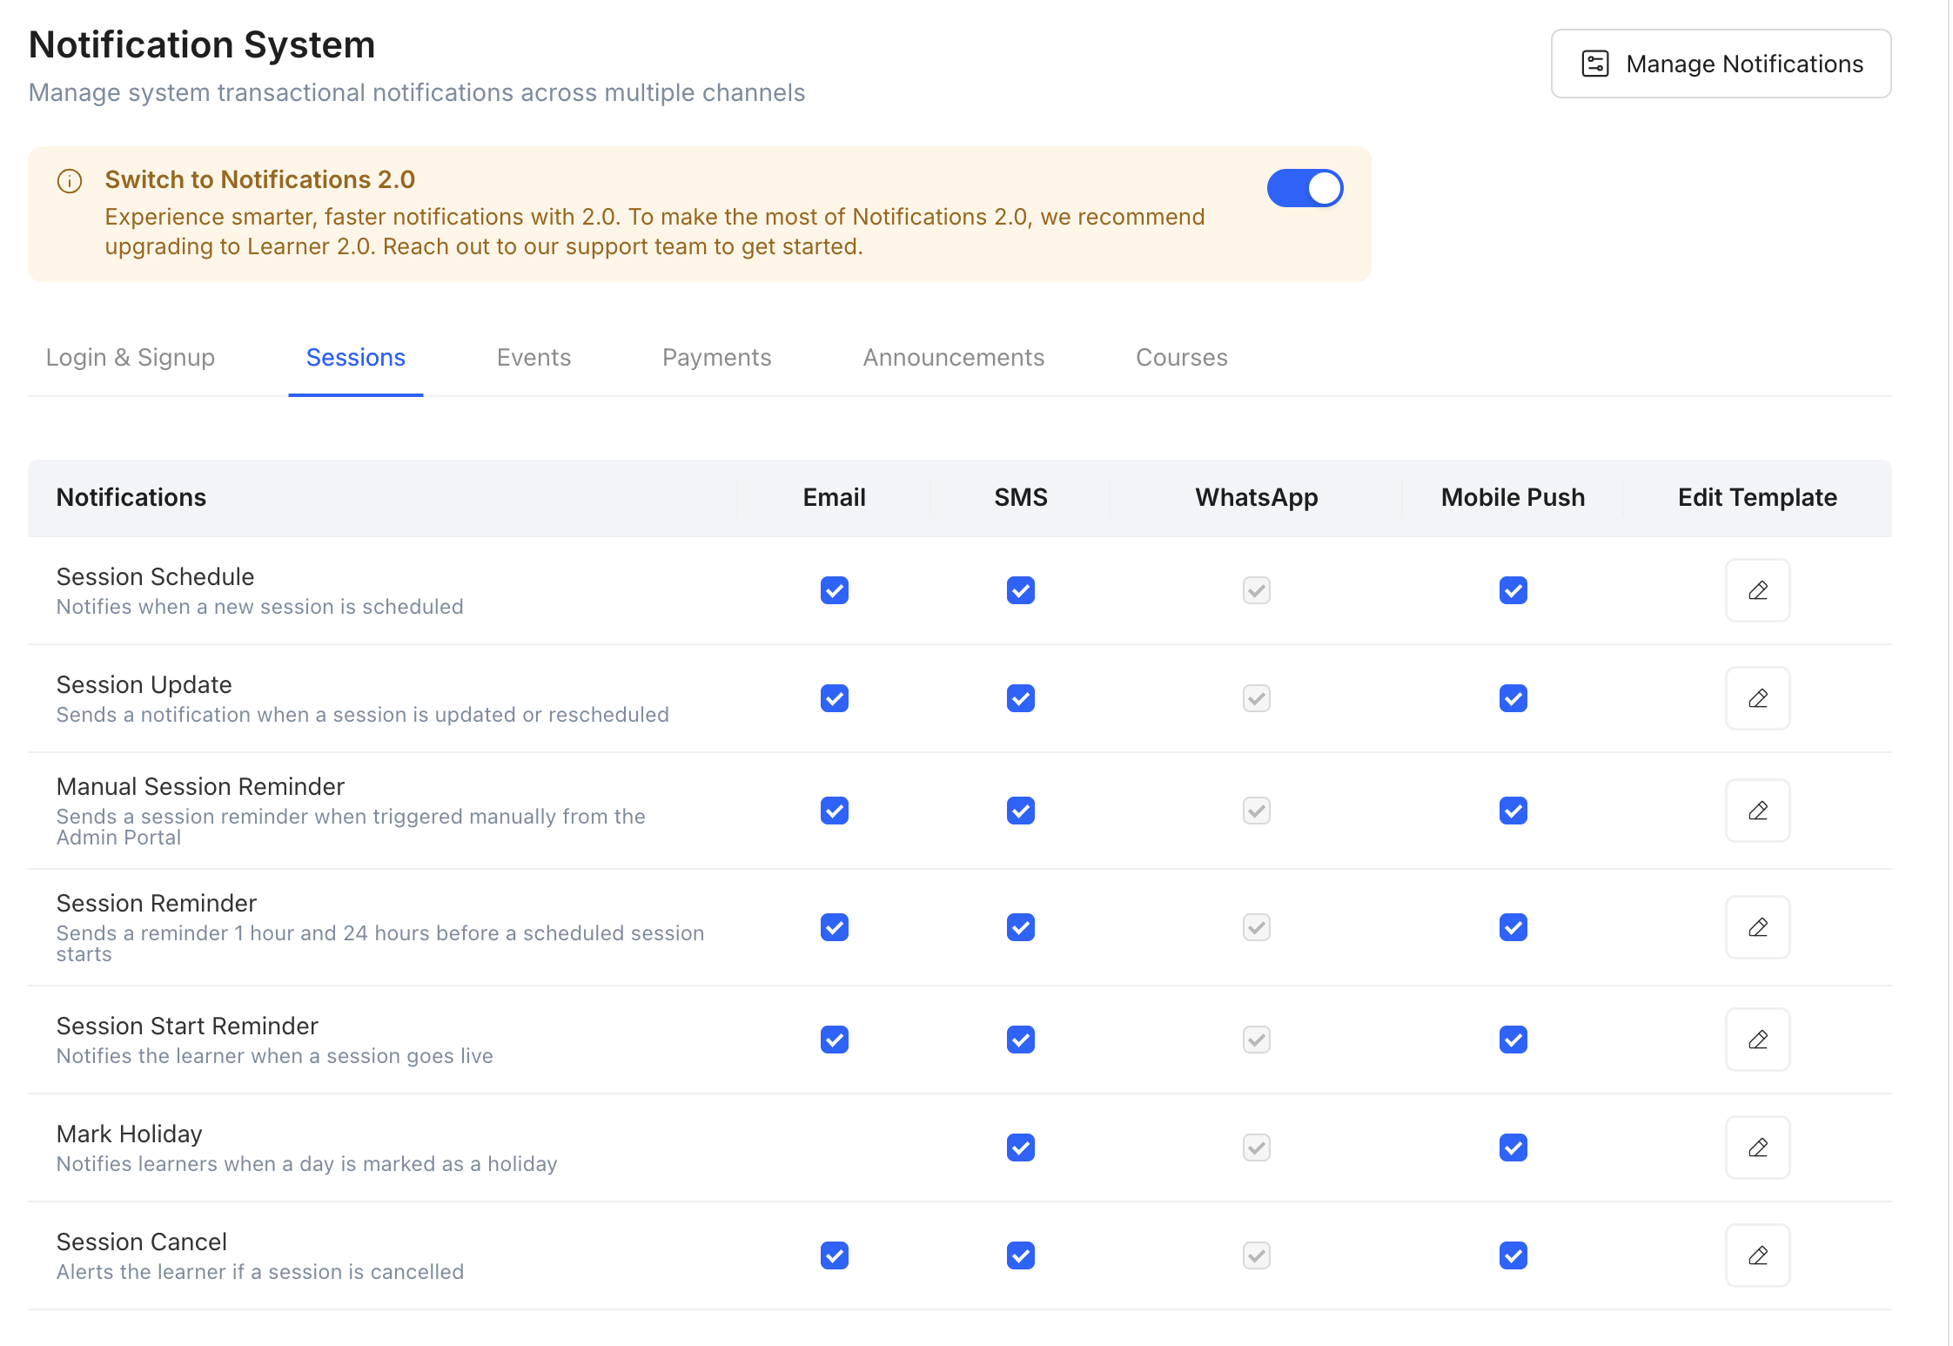The image size is (1953, 1346).
Task: Disable Mobile Push for Session Update
Action: click(1513, 698)
